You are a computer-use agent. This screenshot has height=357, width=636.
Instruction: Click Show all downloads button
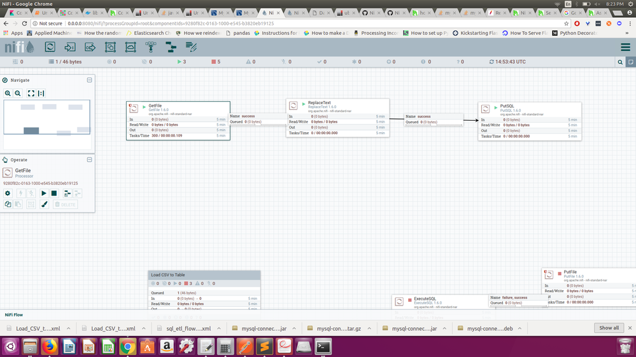coord(609,328)
